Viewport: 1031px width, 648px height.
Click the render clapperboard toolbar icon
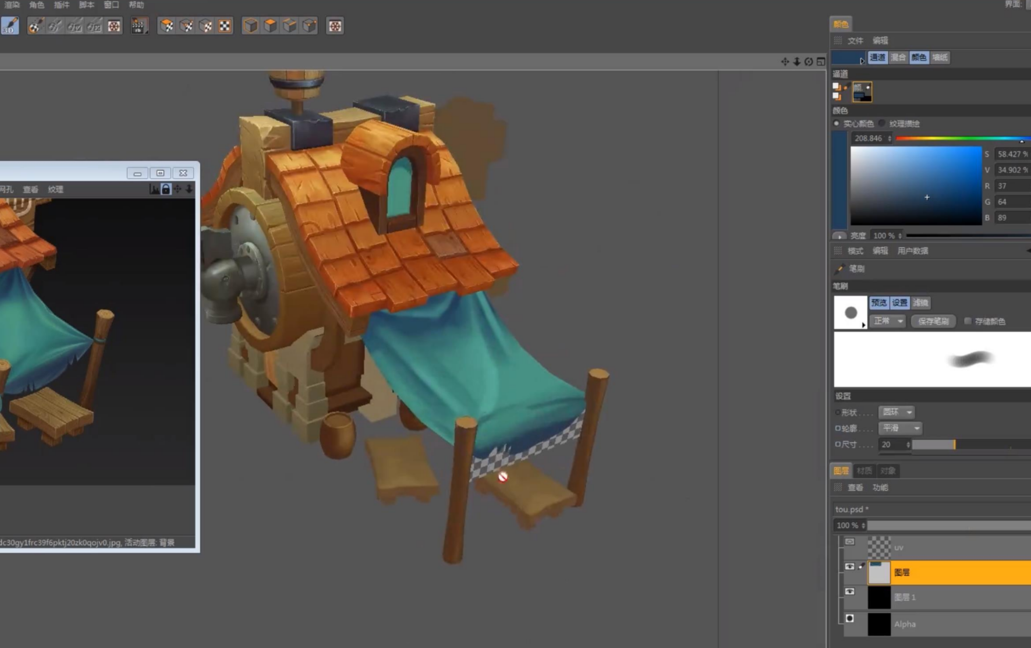coord(139,26)
